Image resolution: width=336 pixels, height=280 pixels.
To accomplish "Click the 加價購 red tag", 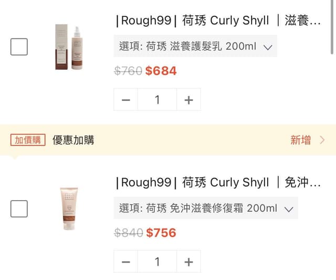I will pos(28,140).
